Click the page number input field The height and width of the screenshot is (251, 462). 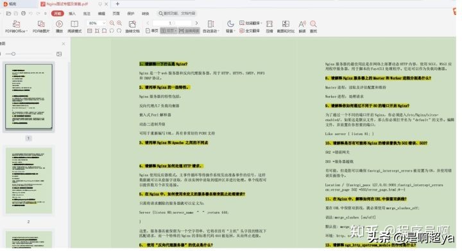(172, 23)
